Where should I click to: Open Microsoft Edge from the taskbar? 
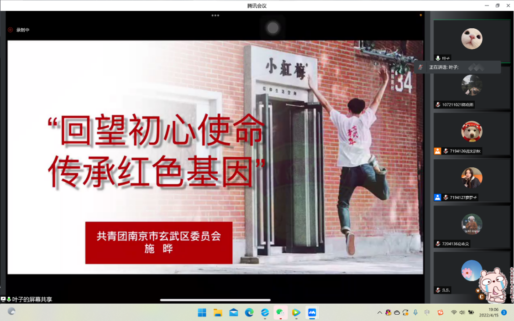[249, 312]
